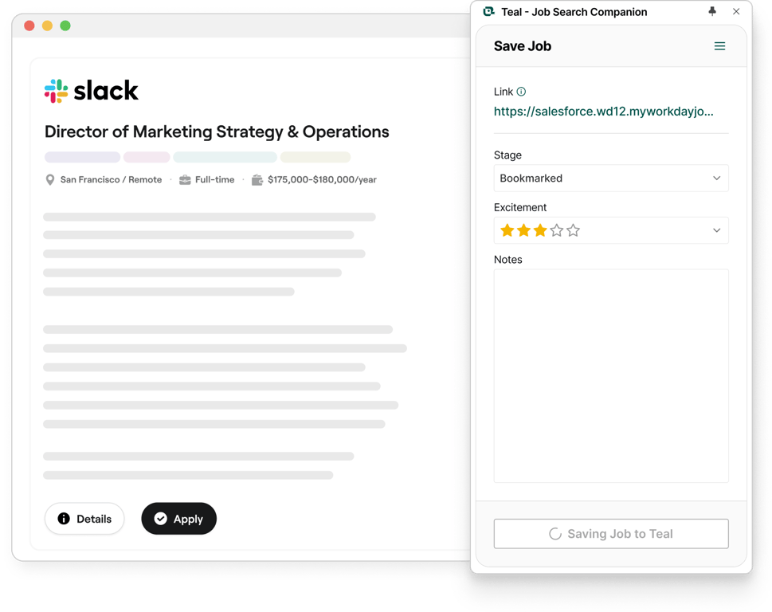This screenshot has height=612, width=772.
Task: Set excitement to the fifth star
Action: (x=573, y=230)
